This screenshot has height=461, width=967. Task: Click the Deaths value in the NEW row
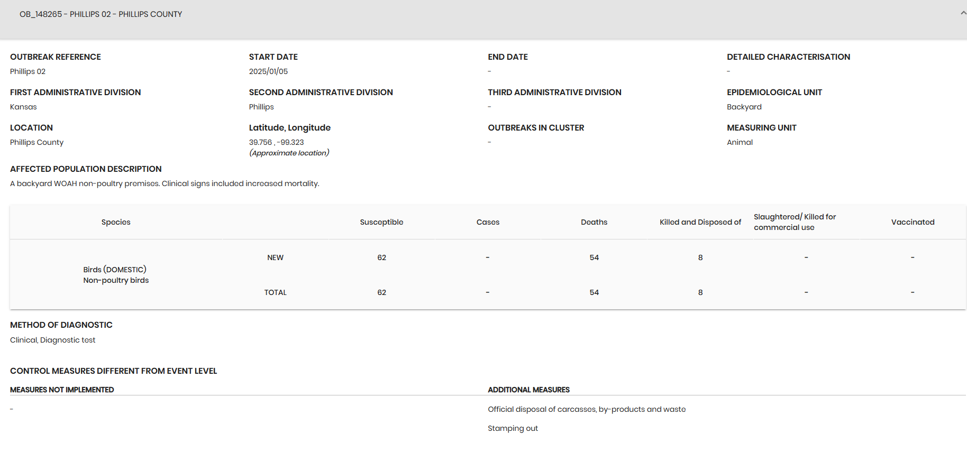(x=594, y=257)
